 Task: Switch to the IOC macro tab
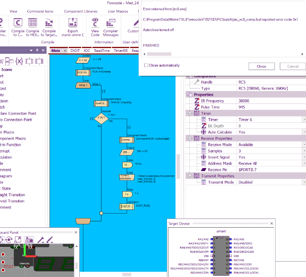(x=87, y=50)
